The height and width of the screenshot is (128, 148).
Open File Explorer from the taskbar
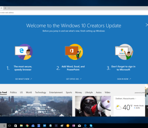coord(21,126)
